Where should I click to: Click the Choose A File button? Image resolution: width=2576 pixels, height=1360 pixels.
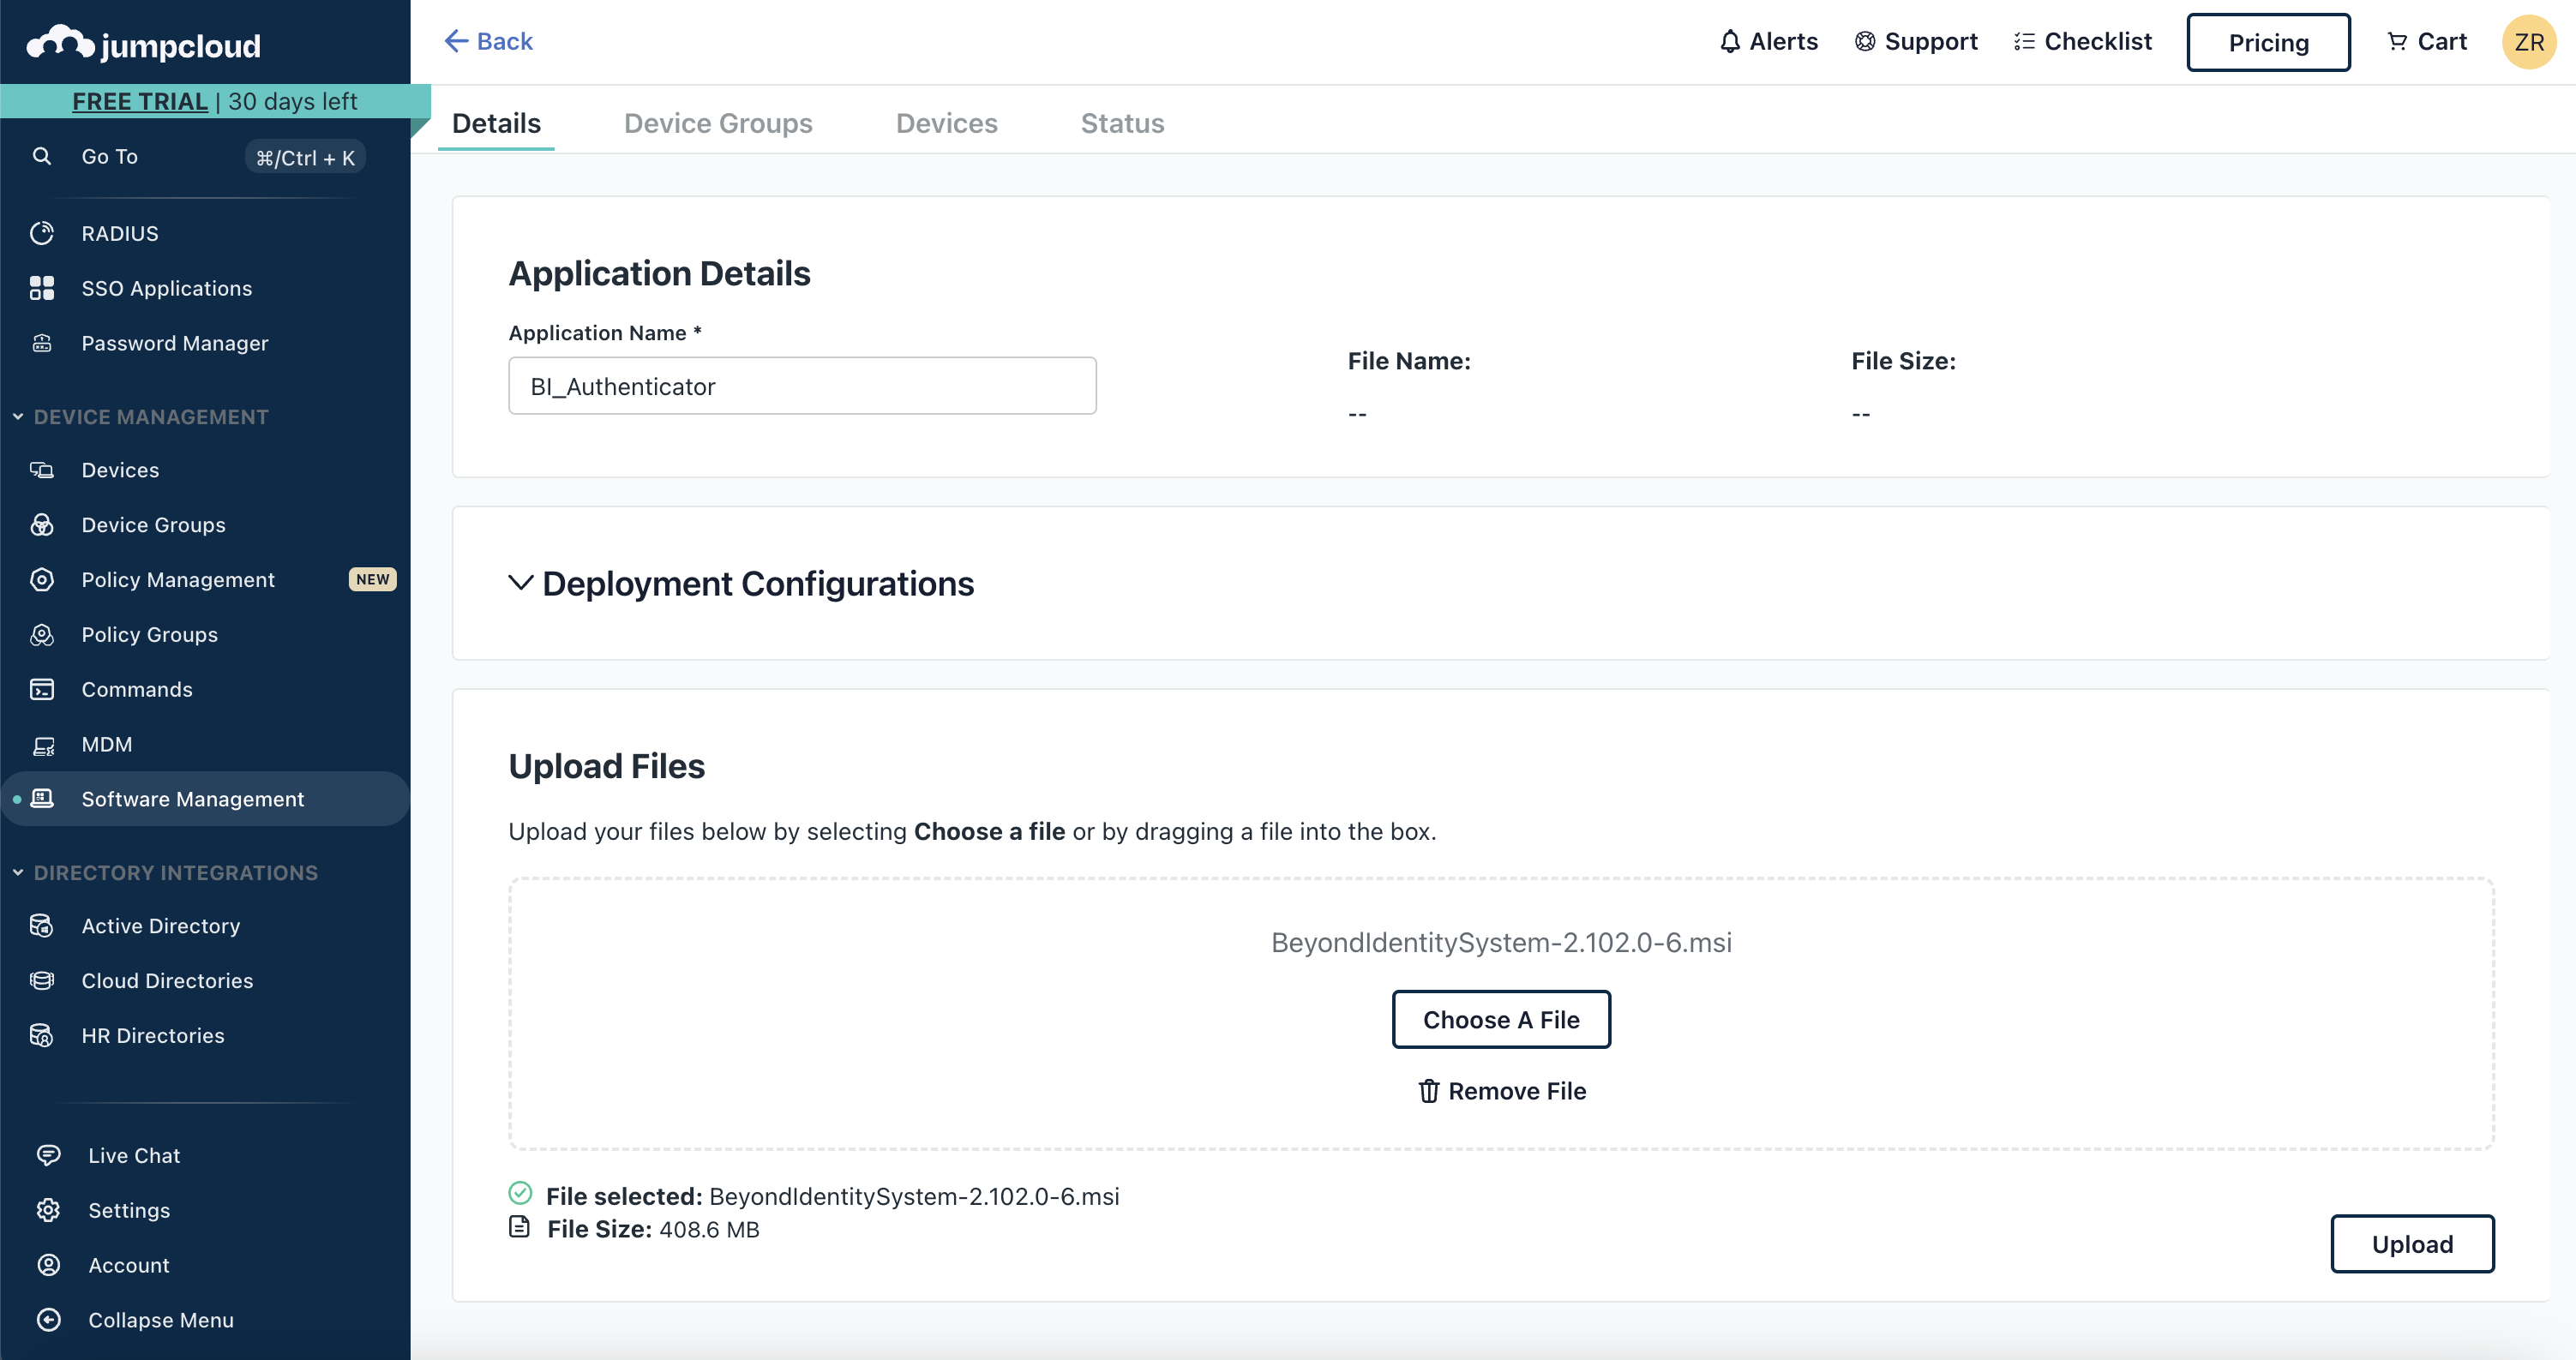click(x=1501, y=1019)
